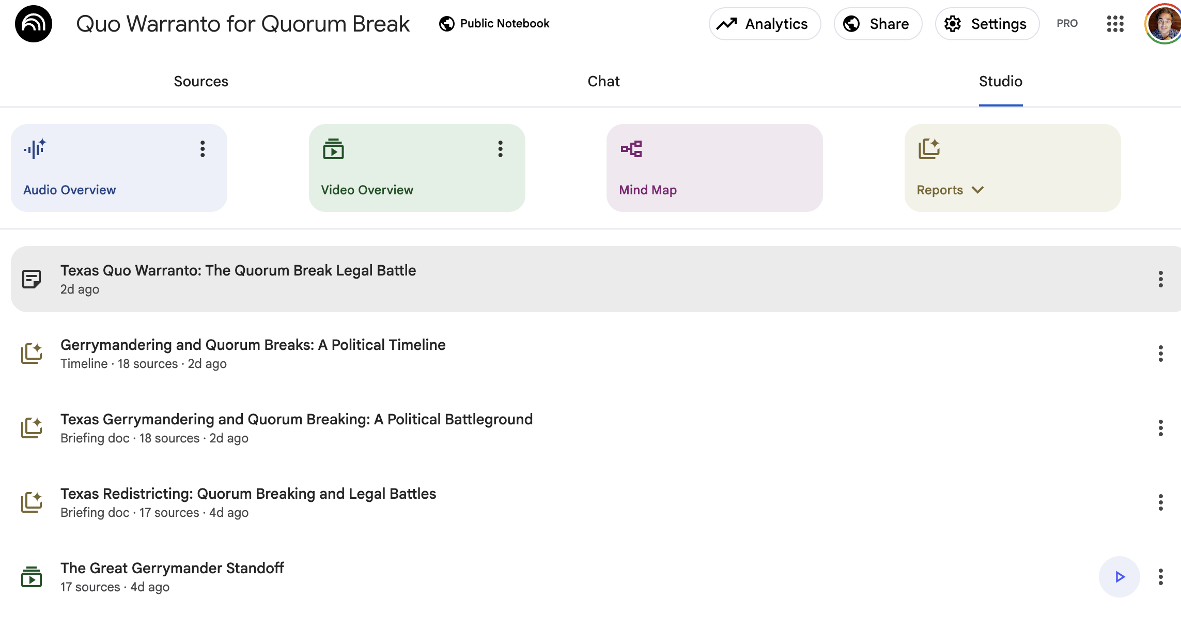The height and width of the screenshot is (628, 1181).
Task: Open Video Overview options three-dot menu
Action: pos(500,149)
